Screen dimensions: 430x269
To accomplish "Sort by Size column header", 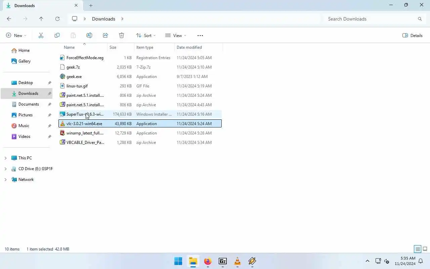I will pos(121,47).
